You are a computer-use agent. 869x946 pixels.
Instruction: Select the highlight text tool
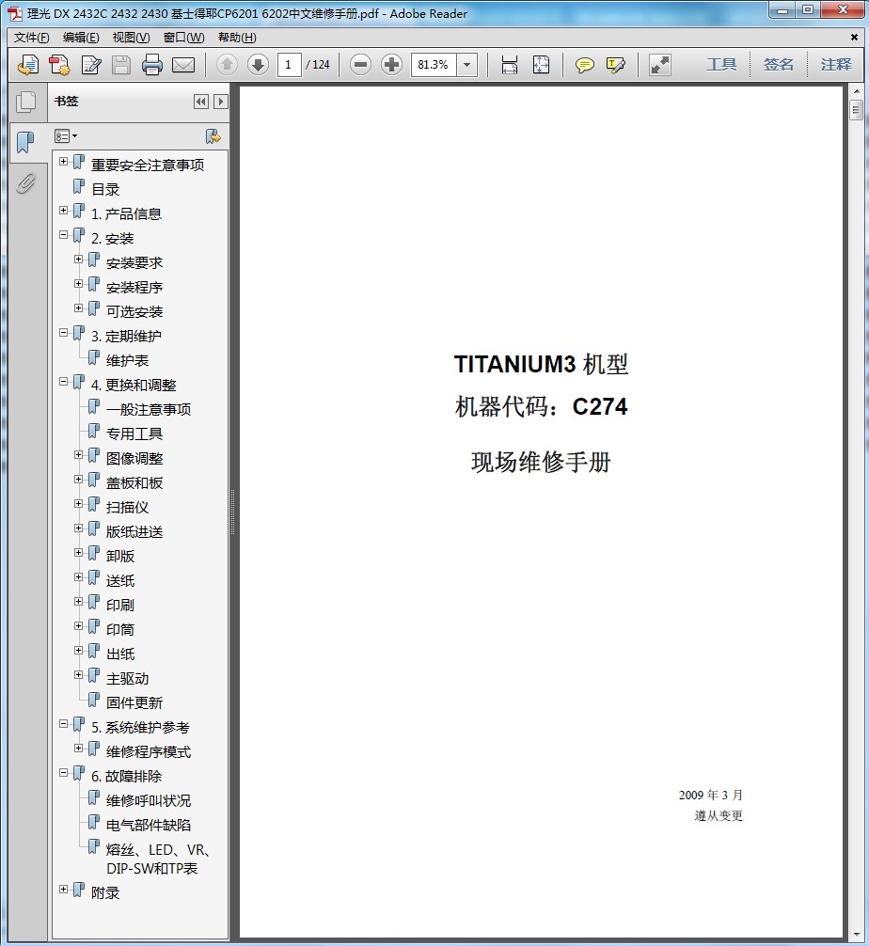[616, 65]
